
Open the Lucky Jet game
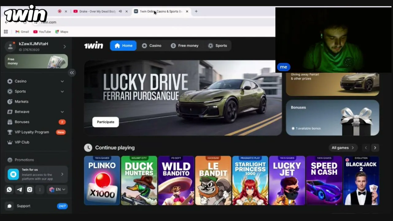pos(287,180)
